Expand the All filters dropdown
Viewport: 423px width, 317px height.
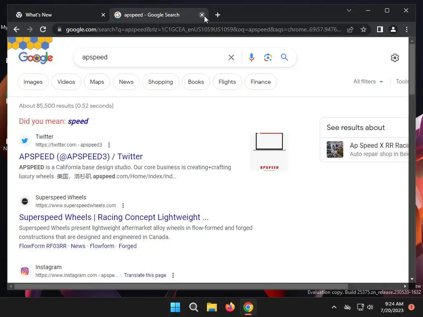pyautogui.click(x=368, y=81)
